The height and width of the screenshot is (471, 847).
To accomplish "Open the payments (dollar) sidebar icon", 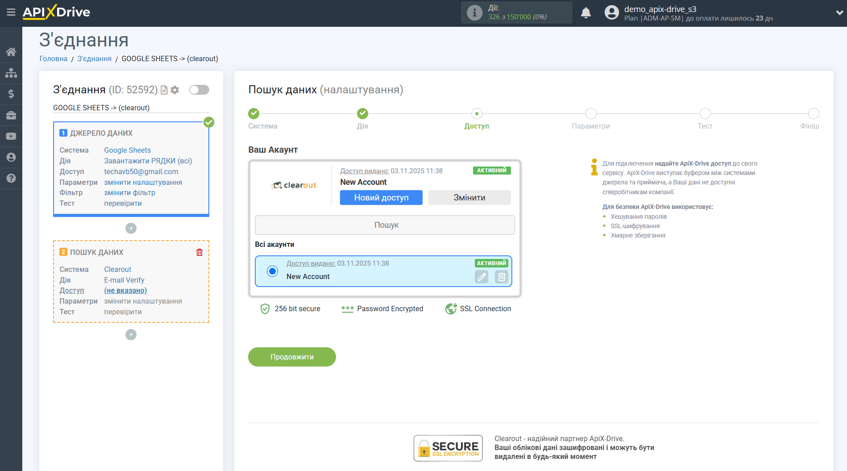I will pyautogui.click(x=11, y=94).
